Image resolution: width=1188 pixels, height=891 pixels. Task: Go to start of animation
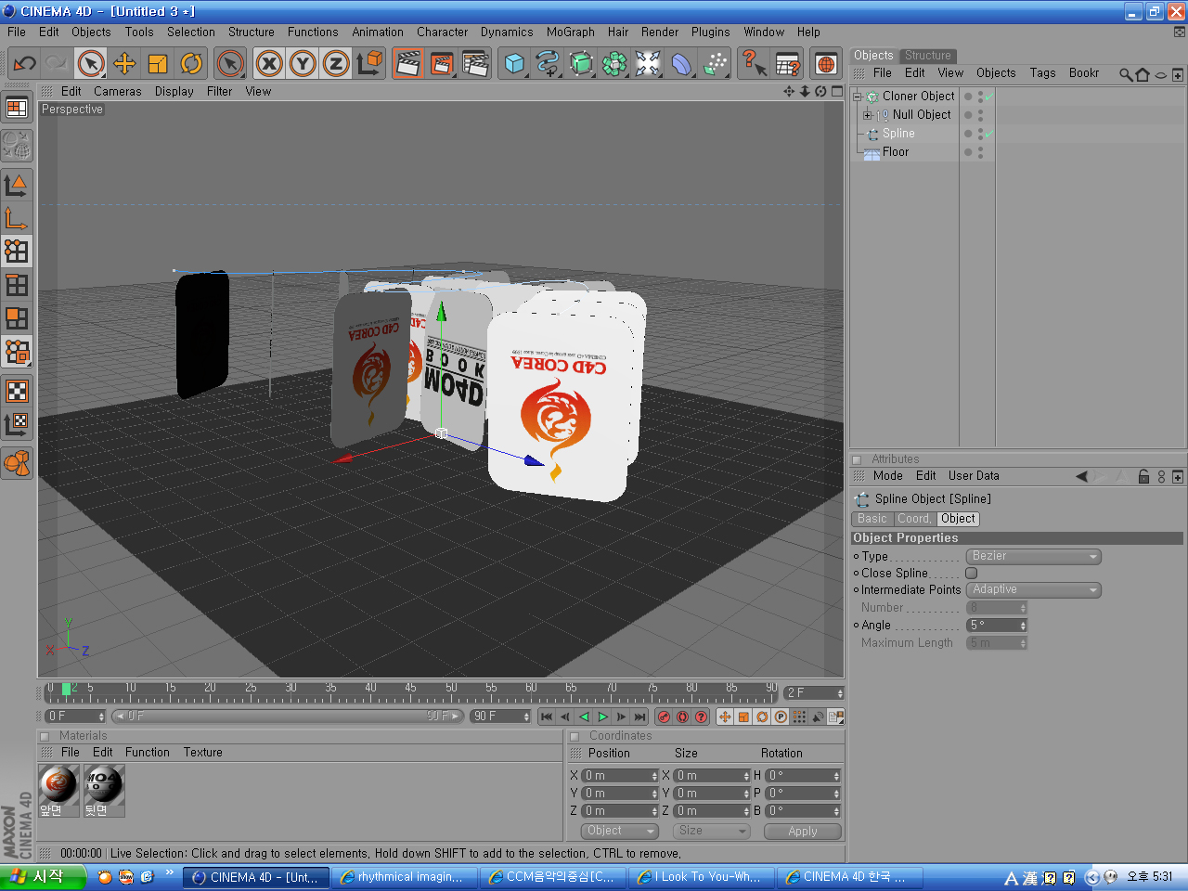(547, 717)
